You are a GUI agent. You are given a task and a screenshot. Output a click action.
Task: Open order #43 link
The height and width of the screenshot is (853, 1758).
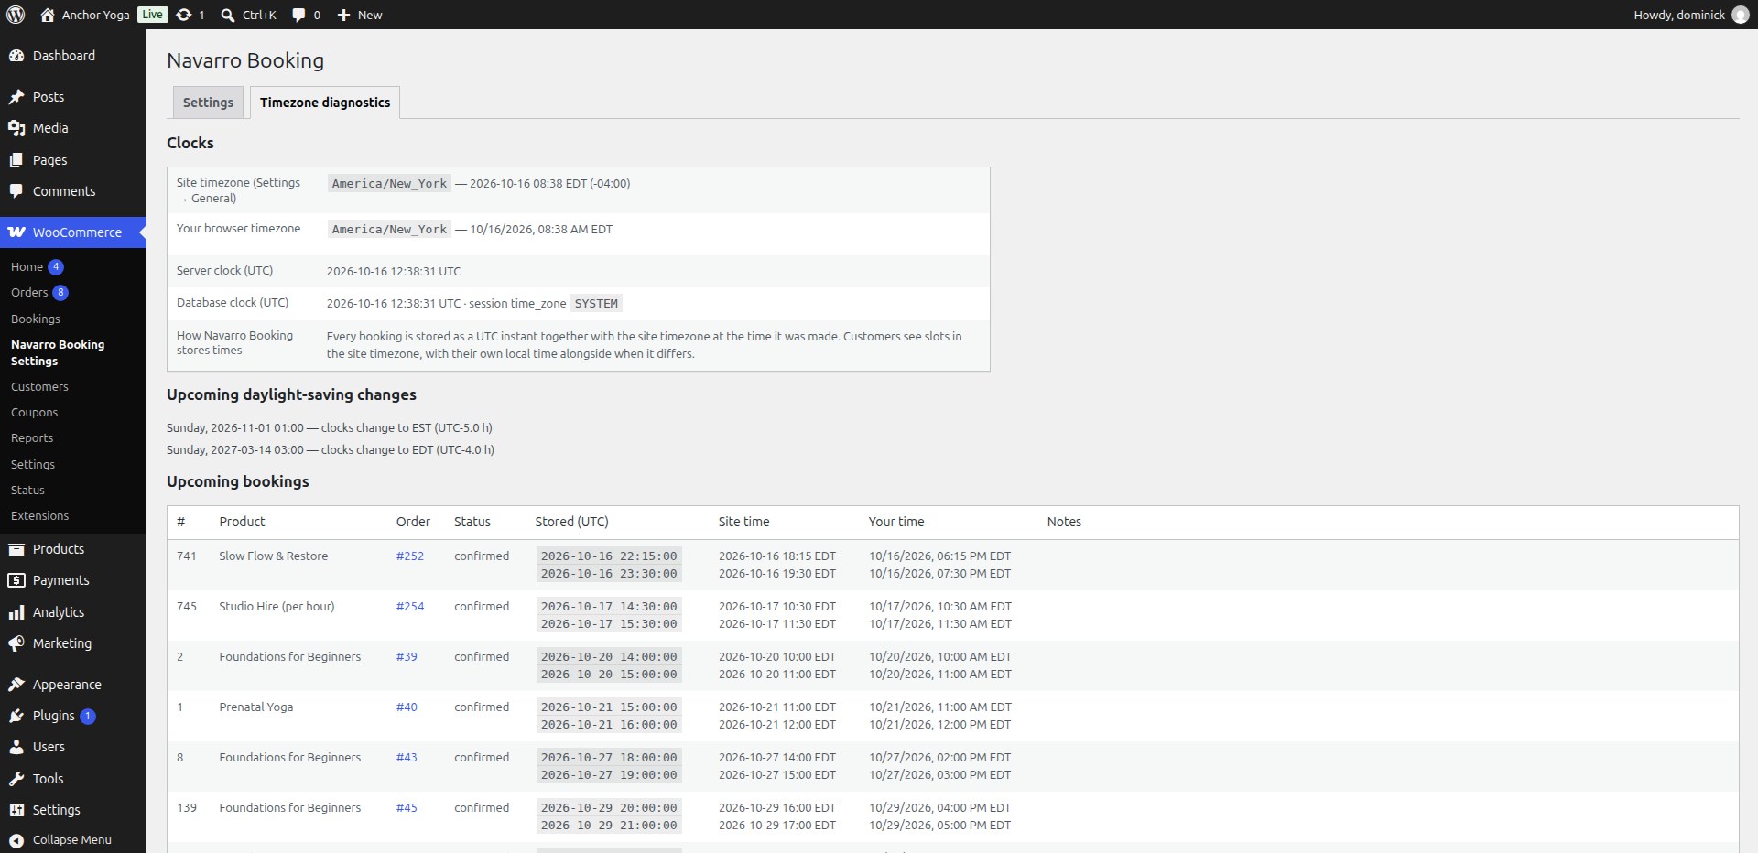click(407, 758)
